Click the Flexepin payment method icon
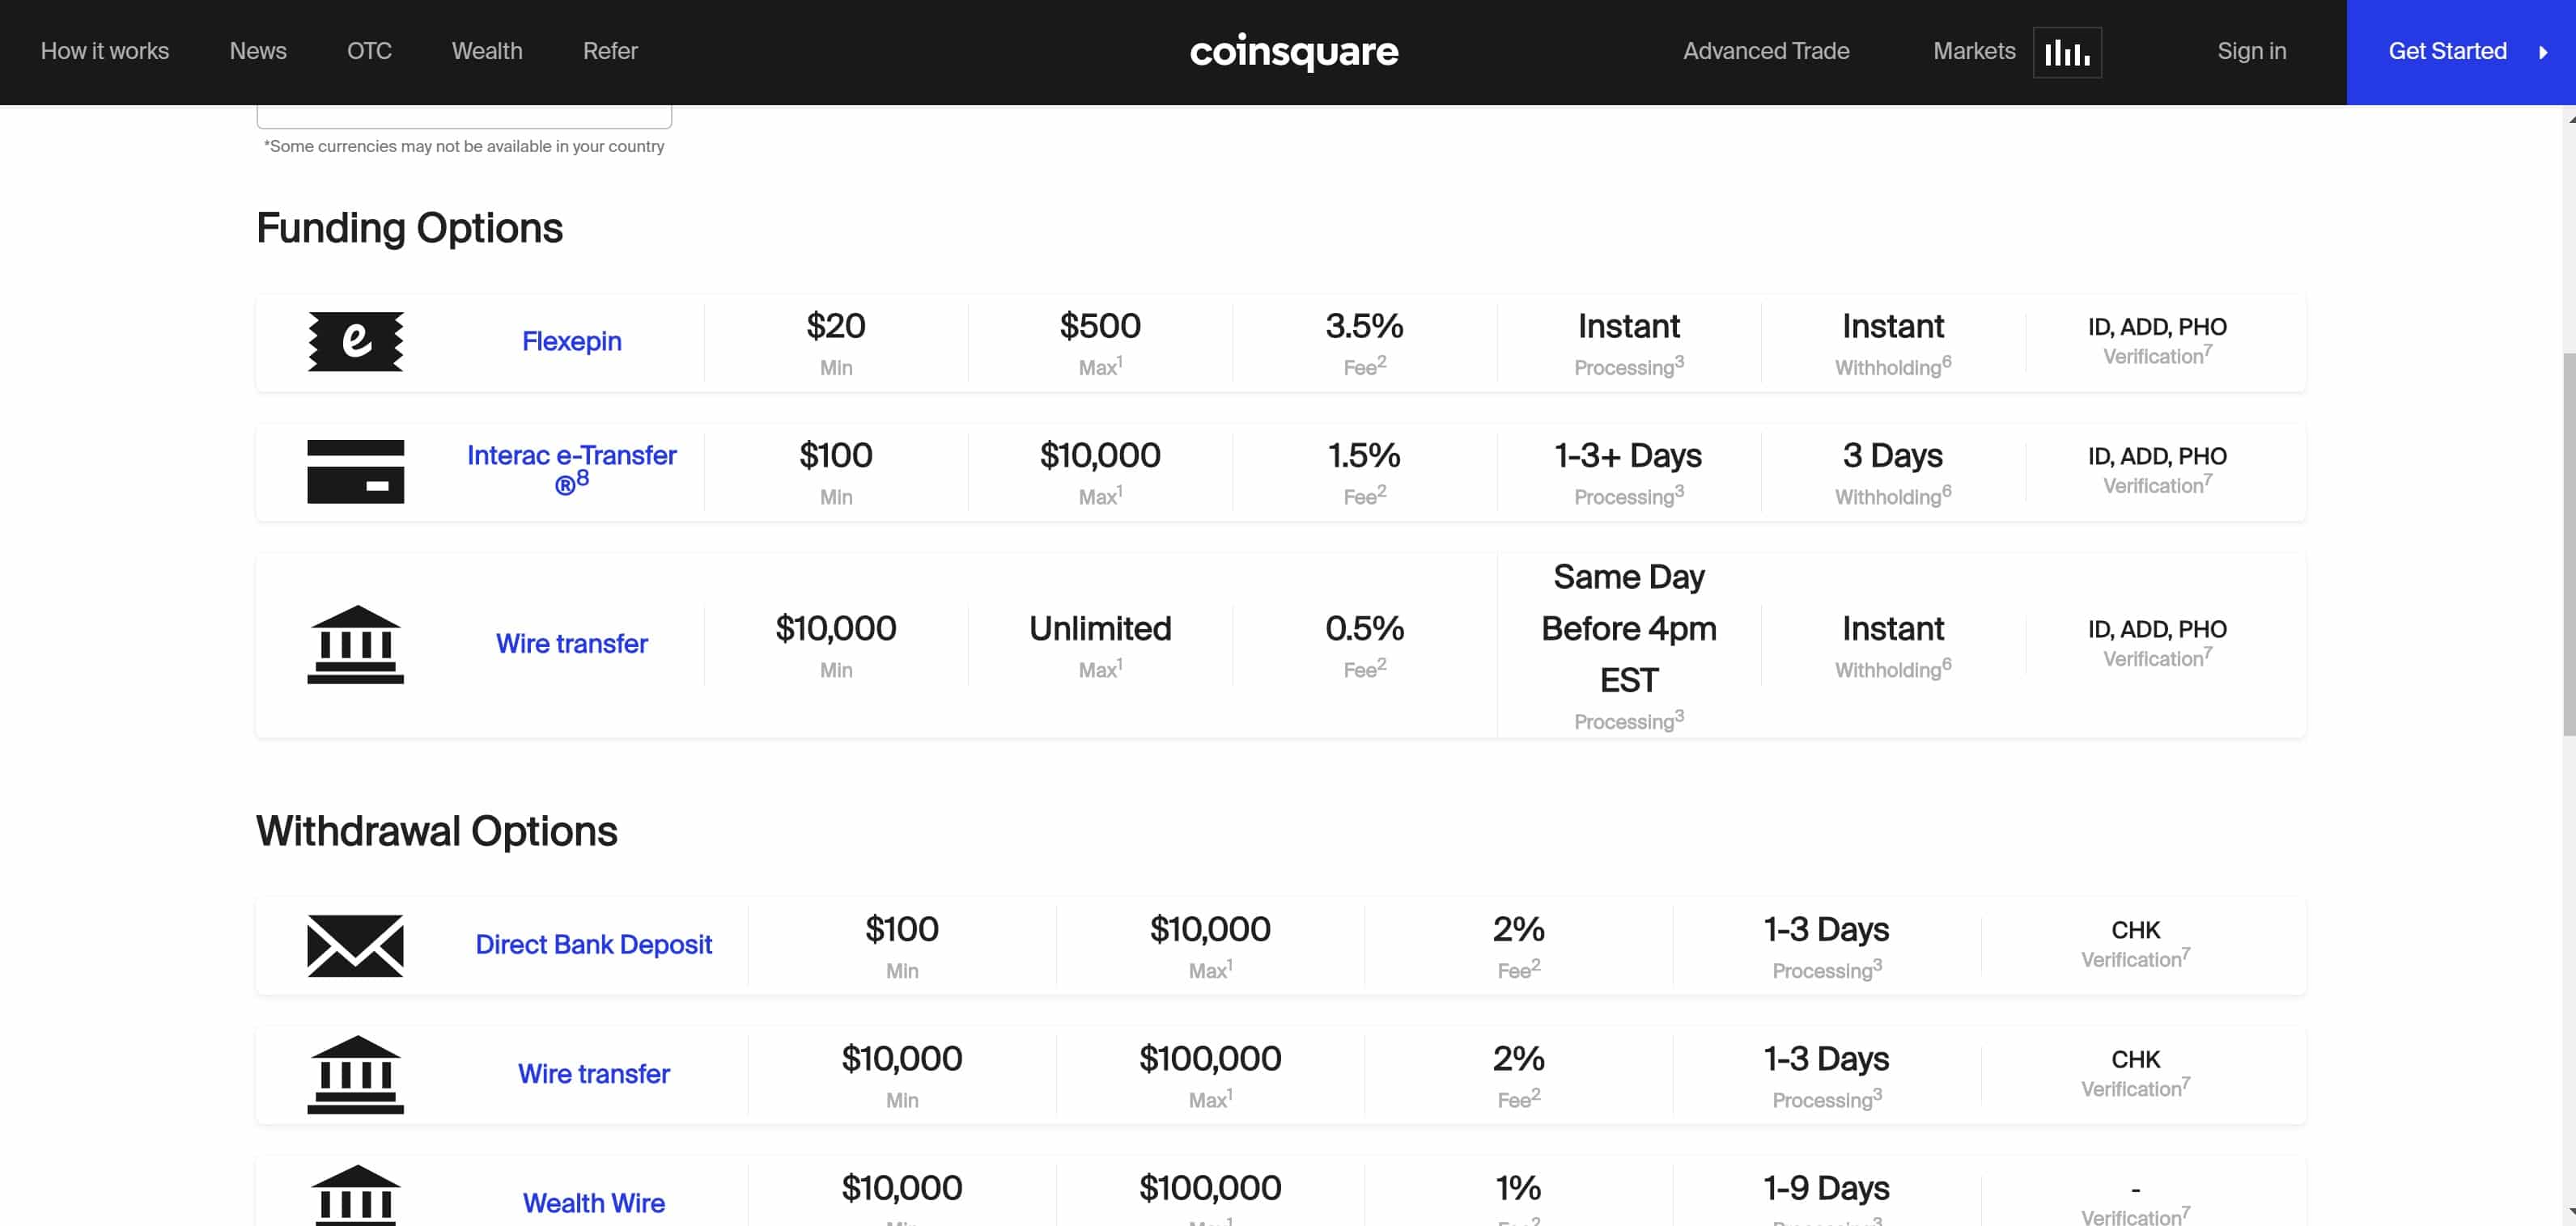The height and width of the screenshot is (1226, 2576). coord(353,341)
